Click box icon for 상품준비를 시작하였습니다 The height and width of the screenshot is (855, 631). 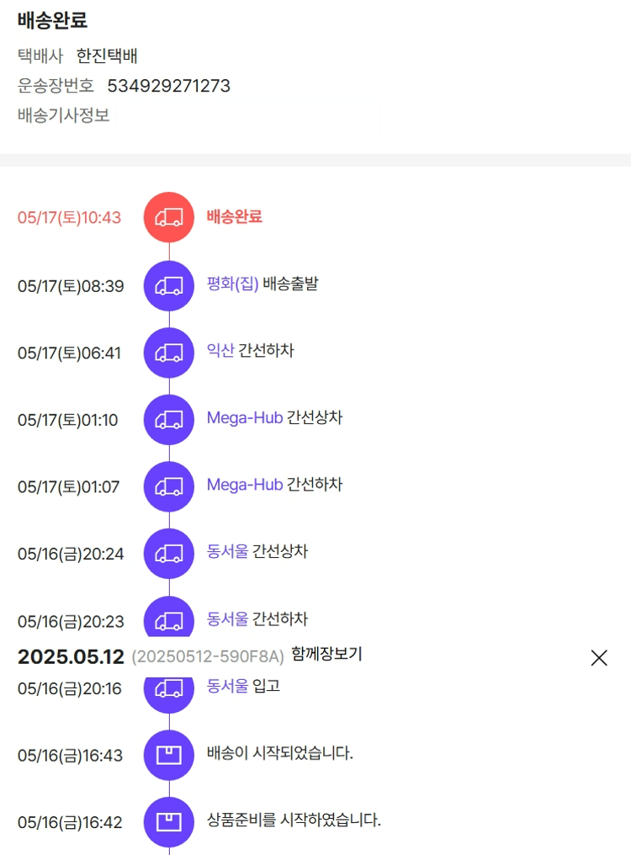pyautogui.click(x=169, y=821)
